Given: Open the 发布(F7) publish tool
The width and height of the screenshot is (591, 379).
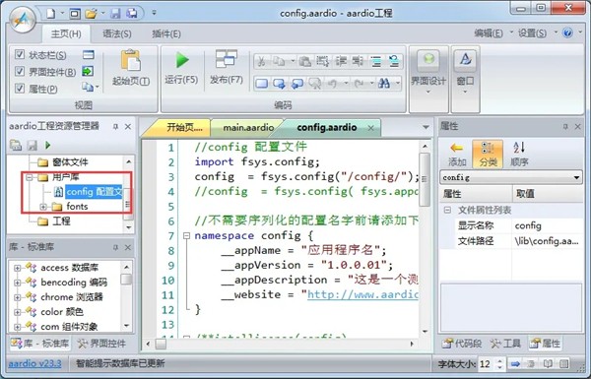Looking at the screenshot, I should [227, 59].
